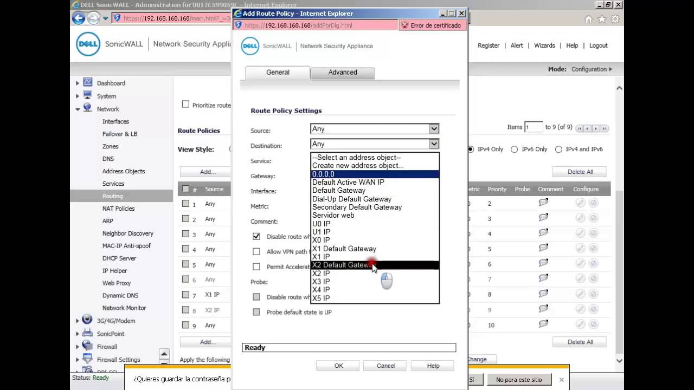This screenshot has width=694, height=390.
Task: Select the IPv4 and IPv6 radio button
Action: pyautogui.click(x=558, y=149)
